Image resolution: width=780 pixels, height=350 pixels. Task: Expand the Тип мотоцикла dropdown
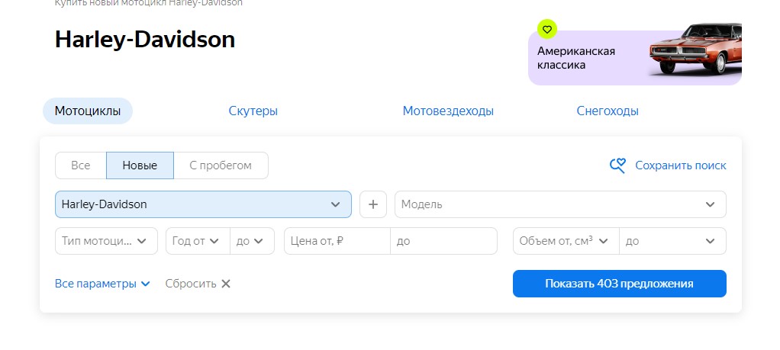pos(106,241)
